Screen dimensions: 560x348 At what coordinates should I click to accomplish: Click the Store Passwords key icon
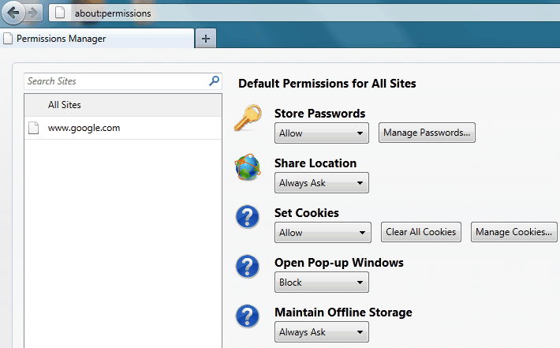(x=248, y=118)
